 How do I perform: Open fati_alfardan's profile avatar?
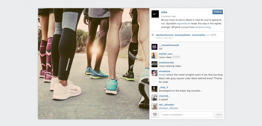(x=154, y=106)
